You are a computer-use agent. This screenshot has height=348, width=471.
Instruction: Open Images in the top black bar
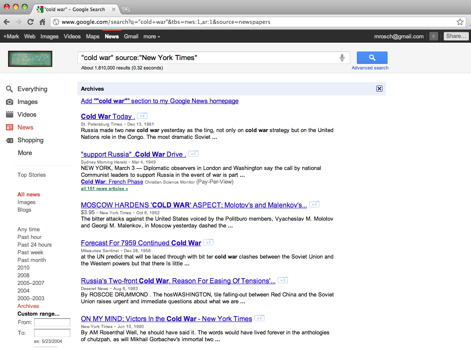click(49, 36)
